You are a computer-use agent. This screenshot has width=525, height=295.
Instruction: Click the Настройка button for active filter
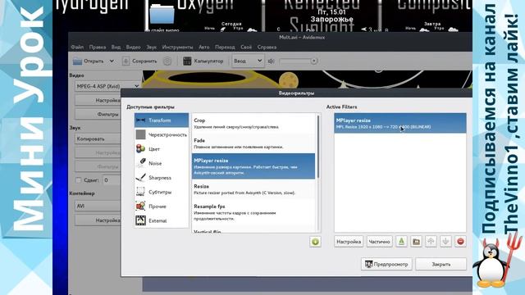pyautogui.click(x=349, y=242)
